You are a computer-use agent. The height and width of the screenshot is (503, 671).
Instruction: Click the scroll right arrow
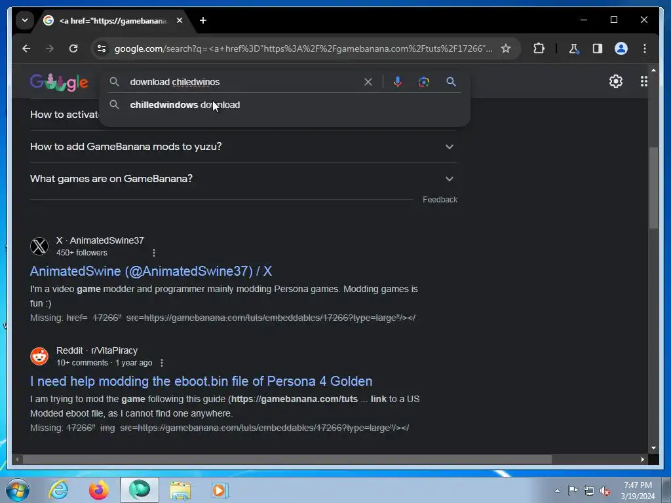pos(643,459)
